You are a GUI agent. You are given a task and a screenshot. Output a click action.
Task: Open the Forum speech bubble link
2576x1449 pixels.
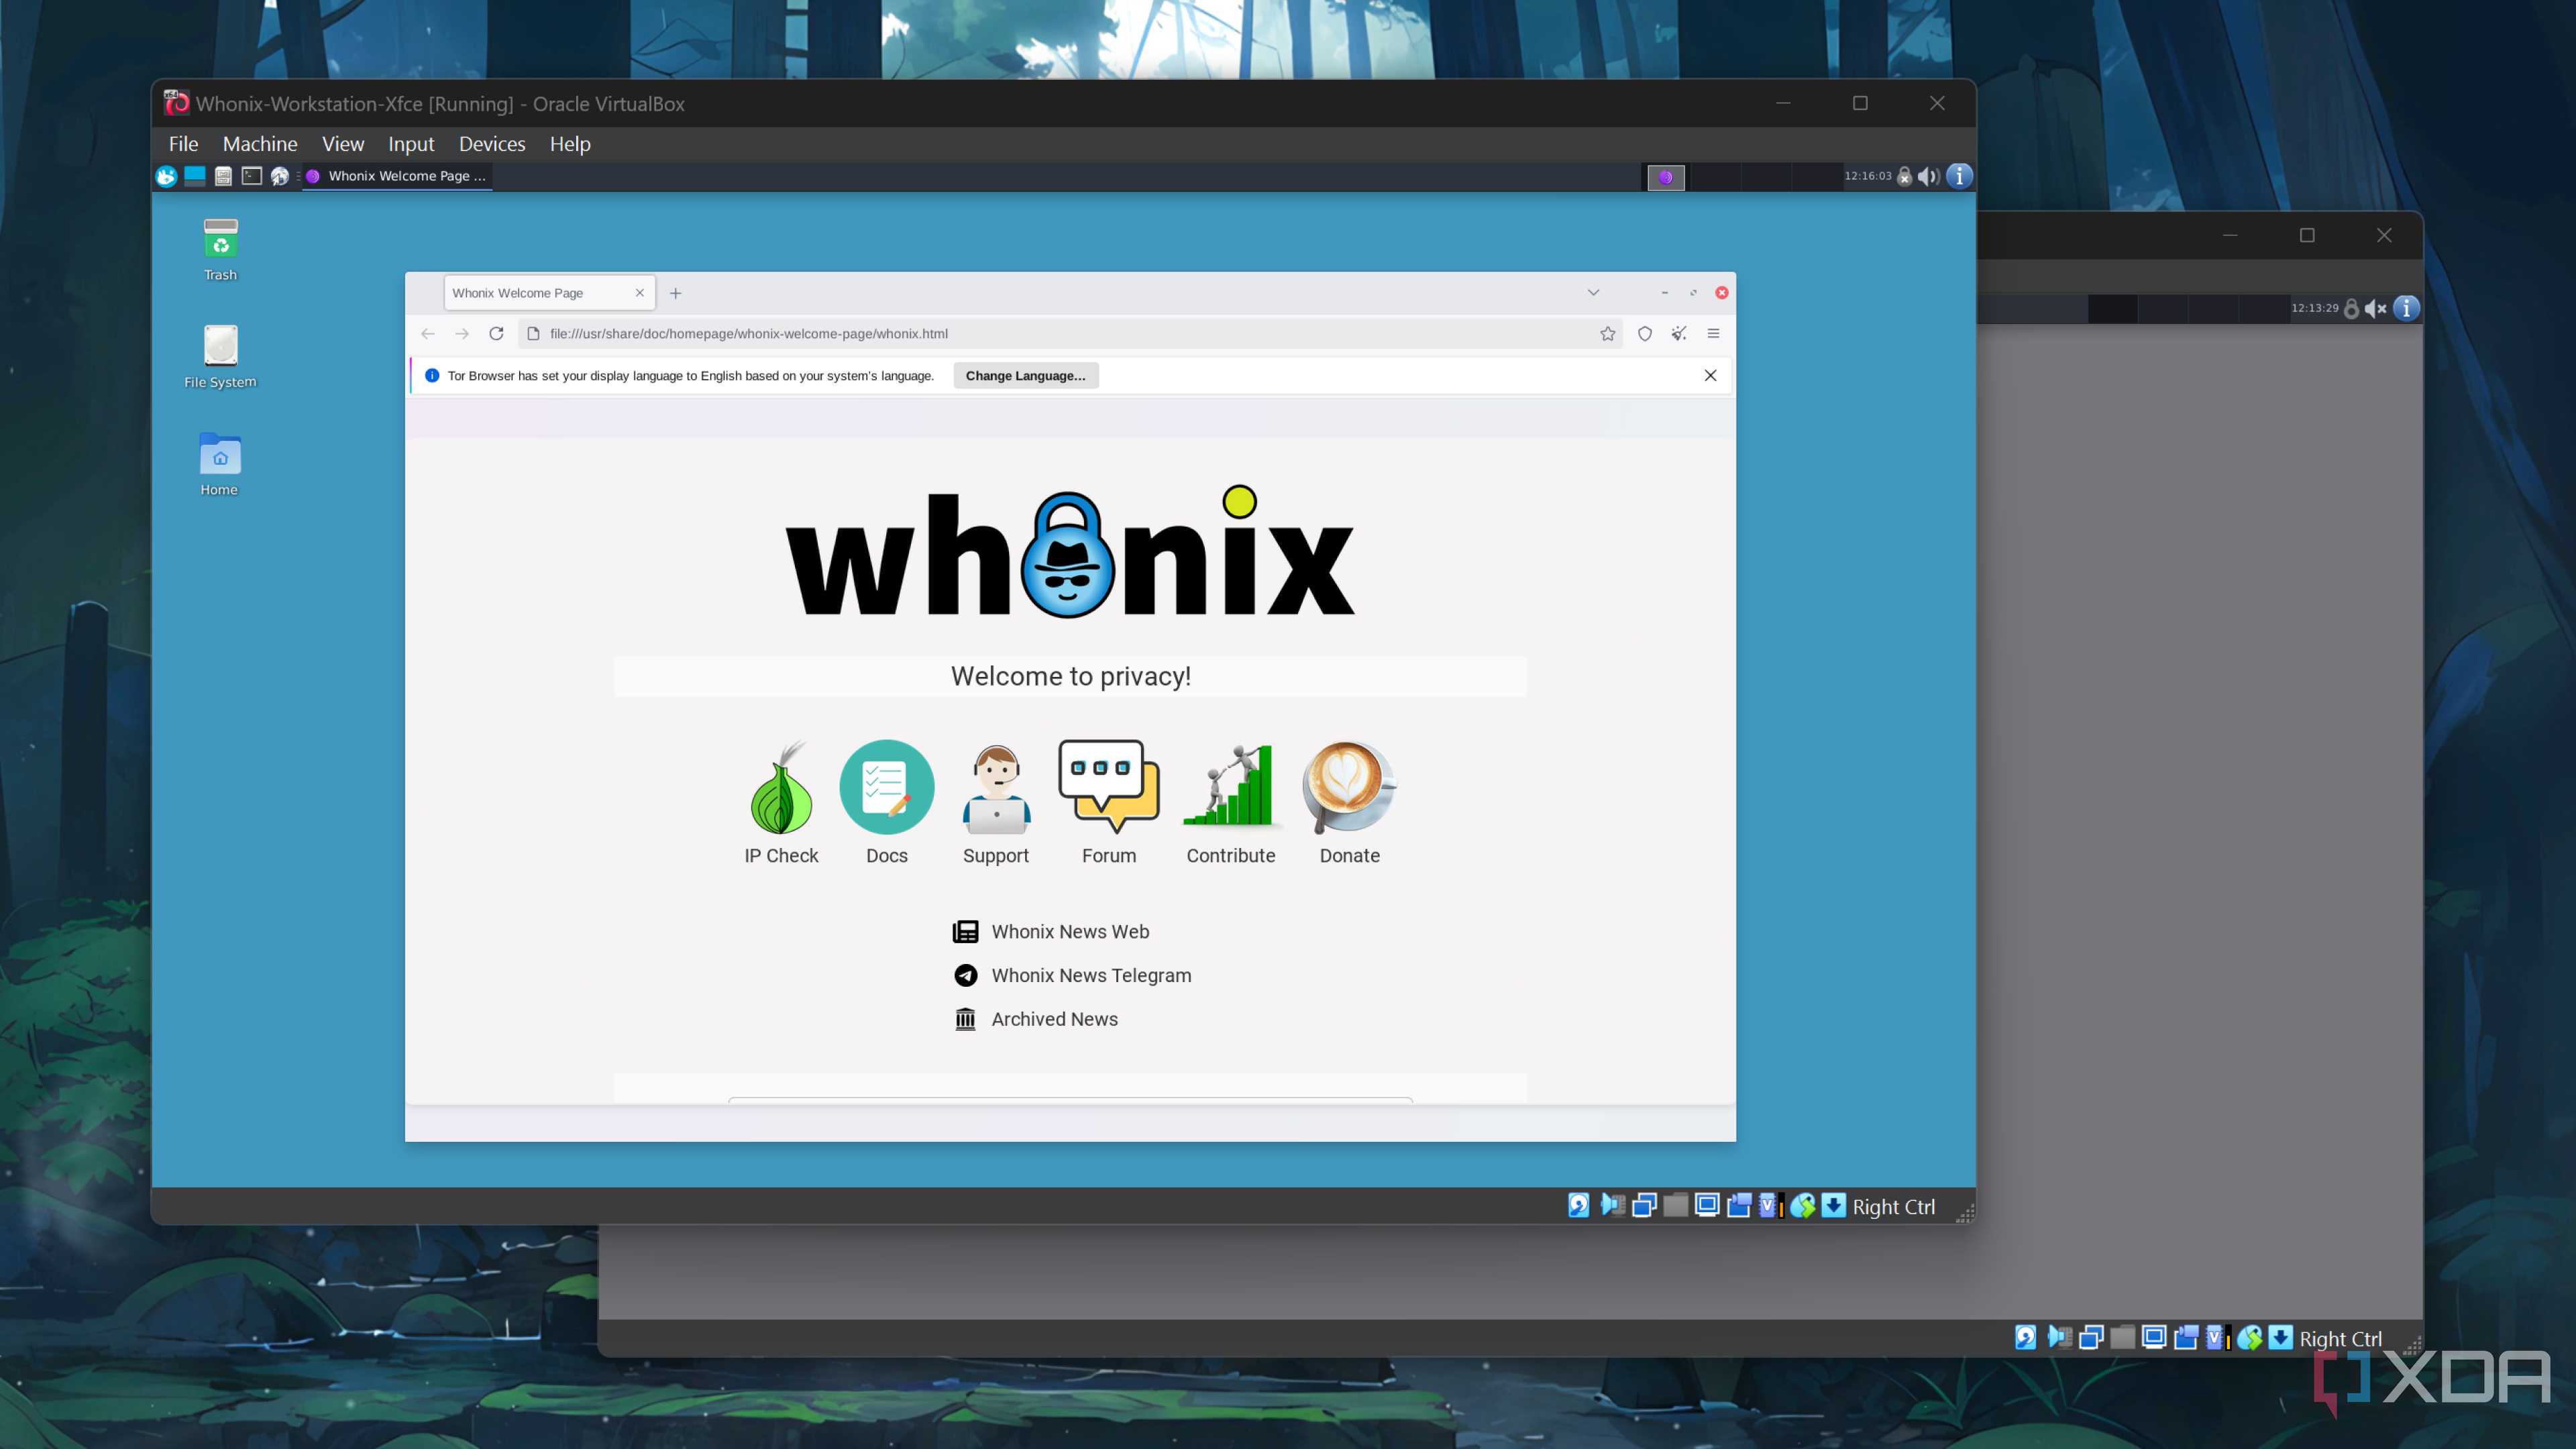[x=1109, y=802]
